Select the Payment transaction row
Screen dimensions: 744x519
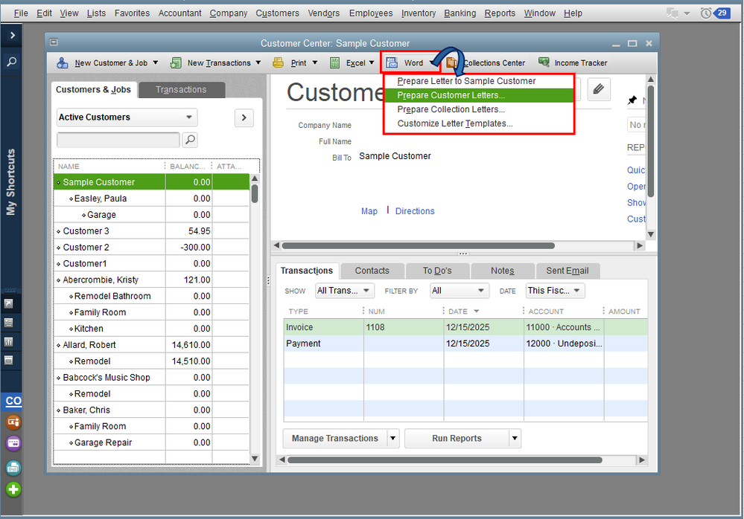click(x=465, y=344)
